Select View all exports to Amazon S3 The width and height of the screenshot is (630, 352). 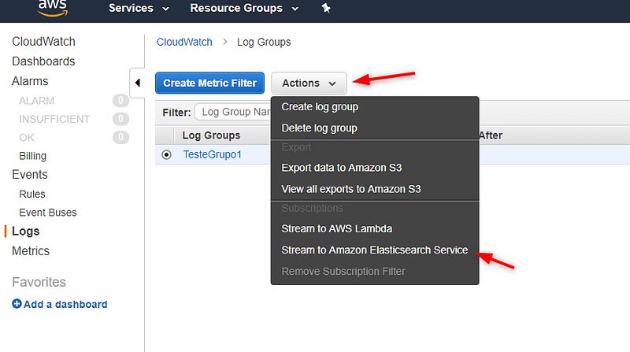click(x=351, y=189)
